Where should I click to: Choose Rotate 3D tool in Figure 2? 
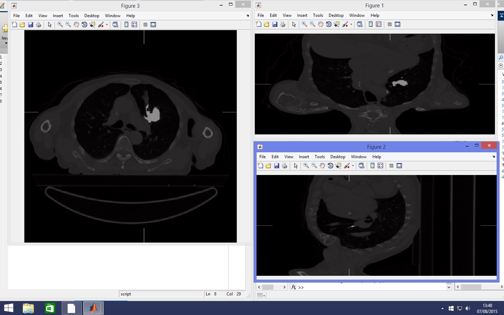pos(330,166)
